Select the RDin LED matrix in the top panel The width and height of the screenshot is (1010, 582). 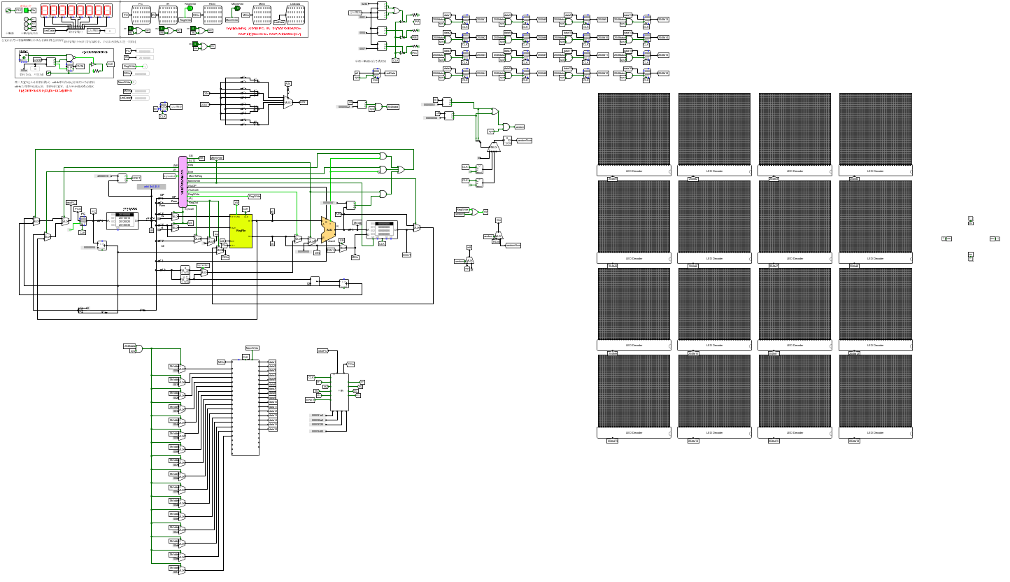tap(213, 15)
